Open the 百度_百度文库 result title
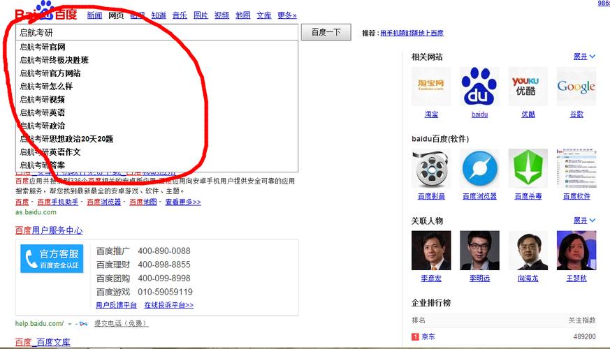Viewport: 610px width, 349px height. click(x=43, y=343)
